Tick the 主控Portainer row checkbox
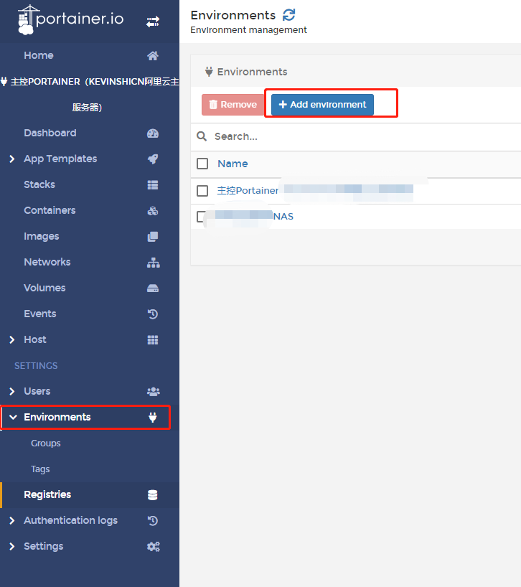 pos(202,191)
